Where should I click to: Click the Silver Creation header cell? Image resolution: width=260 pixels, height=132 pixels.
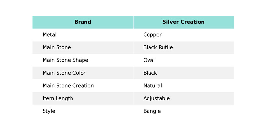click(x=184, y=22)
